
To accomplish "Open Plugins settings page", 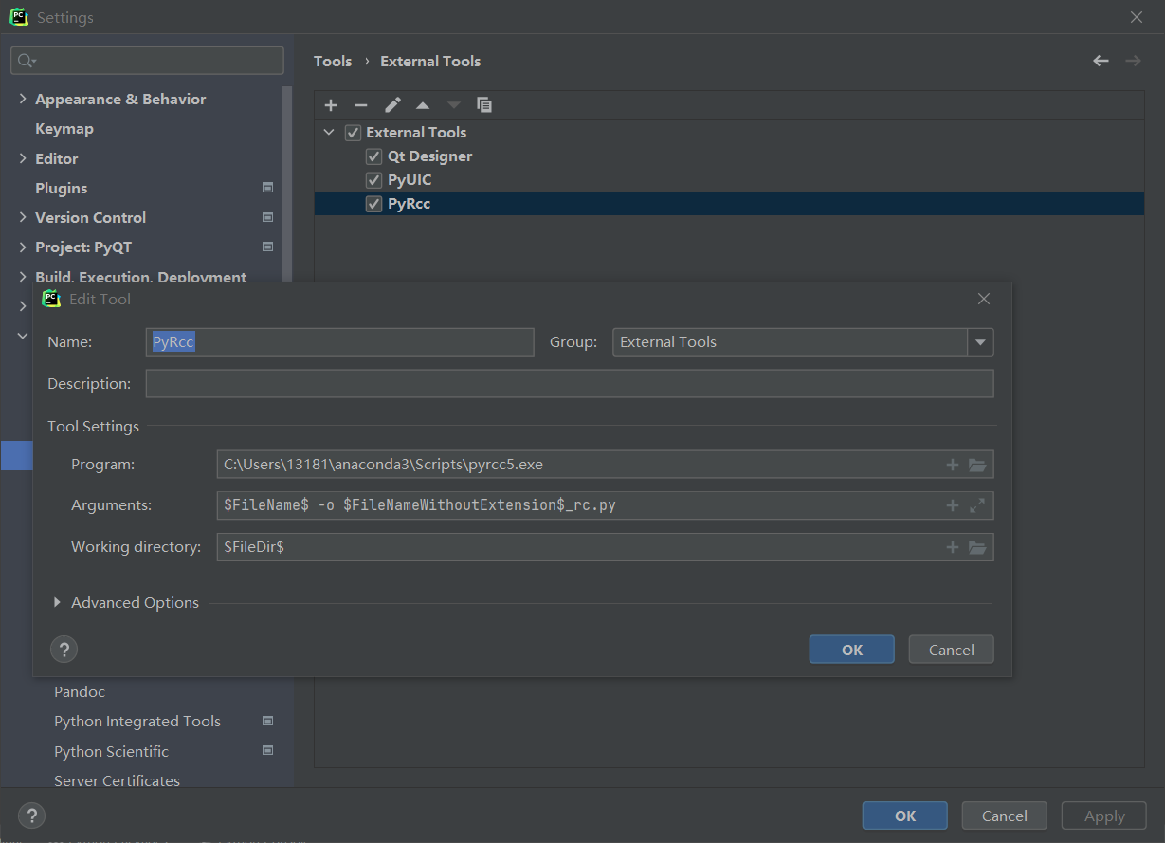I will (62, 188).
